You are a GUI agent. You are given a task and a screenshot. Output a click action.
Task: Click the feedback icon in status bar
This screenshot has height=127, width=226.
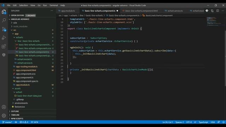(x=219, y=122)
